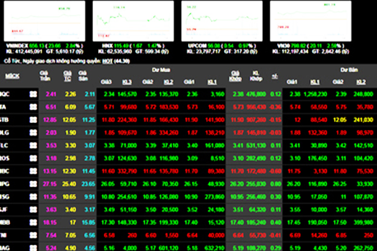Select the HPG stock symbol

pos(7,184)
